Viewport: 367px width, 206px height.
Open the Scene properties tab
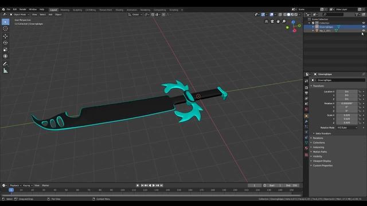point(306,104)
